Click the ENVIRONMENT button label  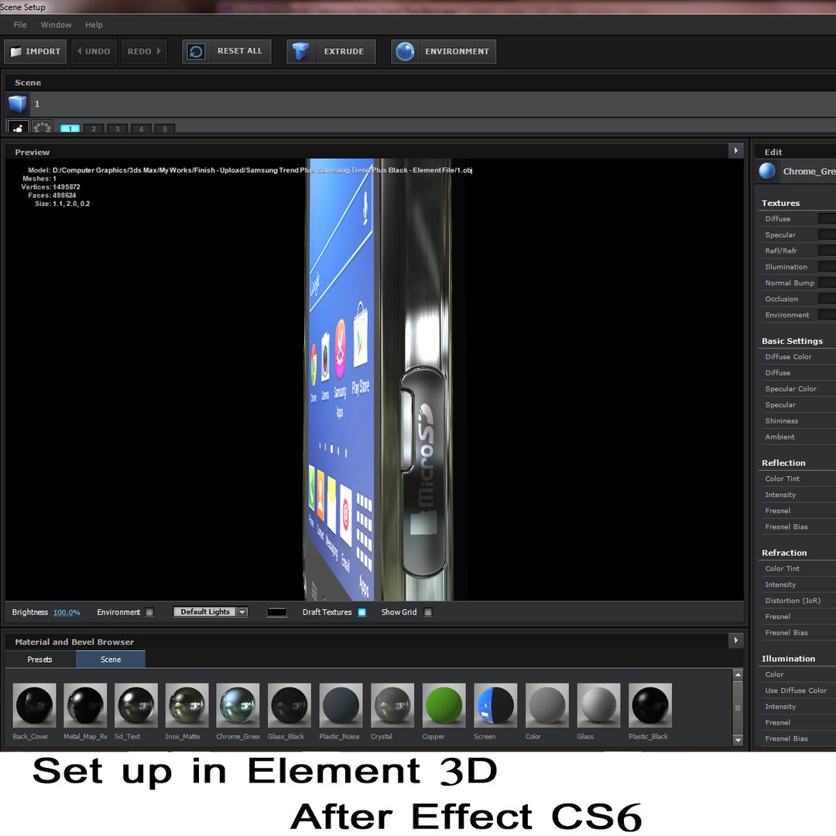(457, 52)
